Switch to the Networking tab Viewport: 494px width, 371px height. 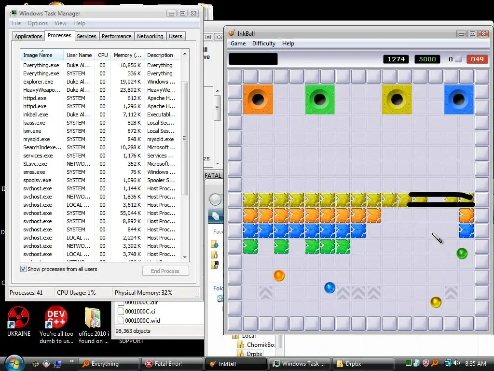(150, 36)
